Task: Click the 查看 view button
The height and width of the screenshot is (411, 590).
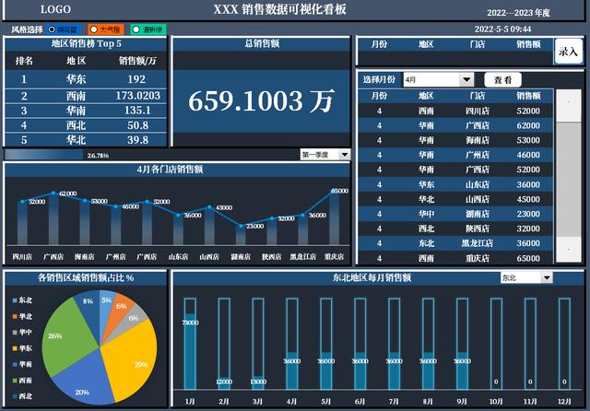Action: pos(502,80)
